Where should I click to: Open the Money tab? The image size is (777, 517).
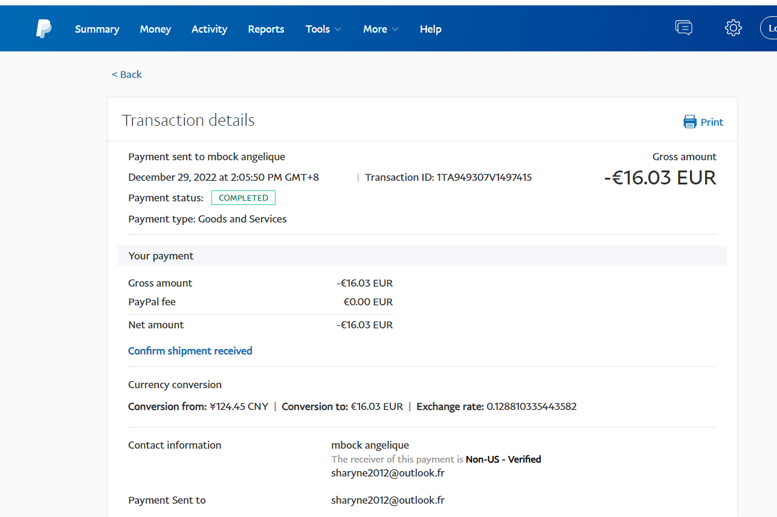point(155,29)
